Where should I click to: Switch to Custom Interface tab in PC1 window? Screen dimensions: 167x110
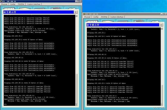click(x=34, y=4)
